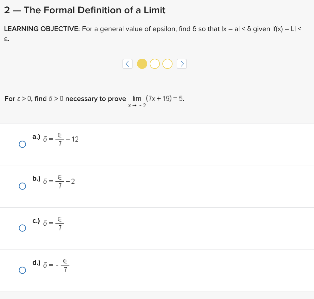Click answer text delta equals epsilon over seven
Image resolution: width=314 pixels, height=299 pixels.
pyautogui.click(x=56, y=224)
